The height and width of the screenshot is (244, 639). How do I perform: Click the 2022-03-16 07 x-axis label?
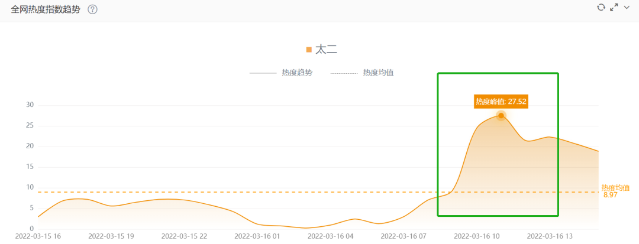(x=404, y=236)
